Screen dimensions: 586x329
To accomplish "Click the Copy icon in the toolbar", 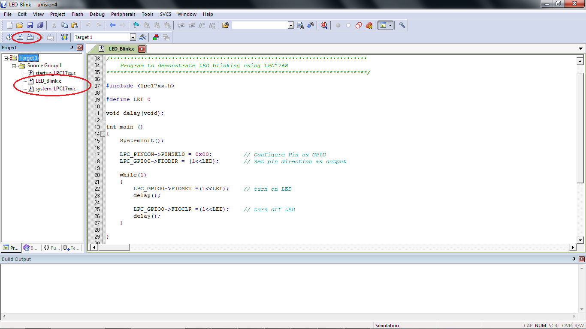I will coord(64,25).
